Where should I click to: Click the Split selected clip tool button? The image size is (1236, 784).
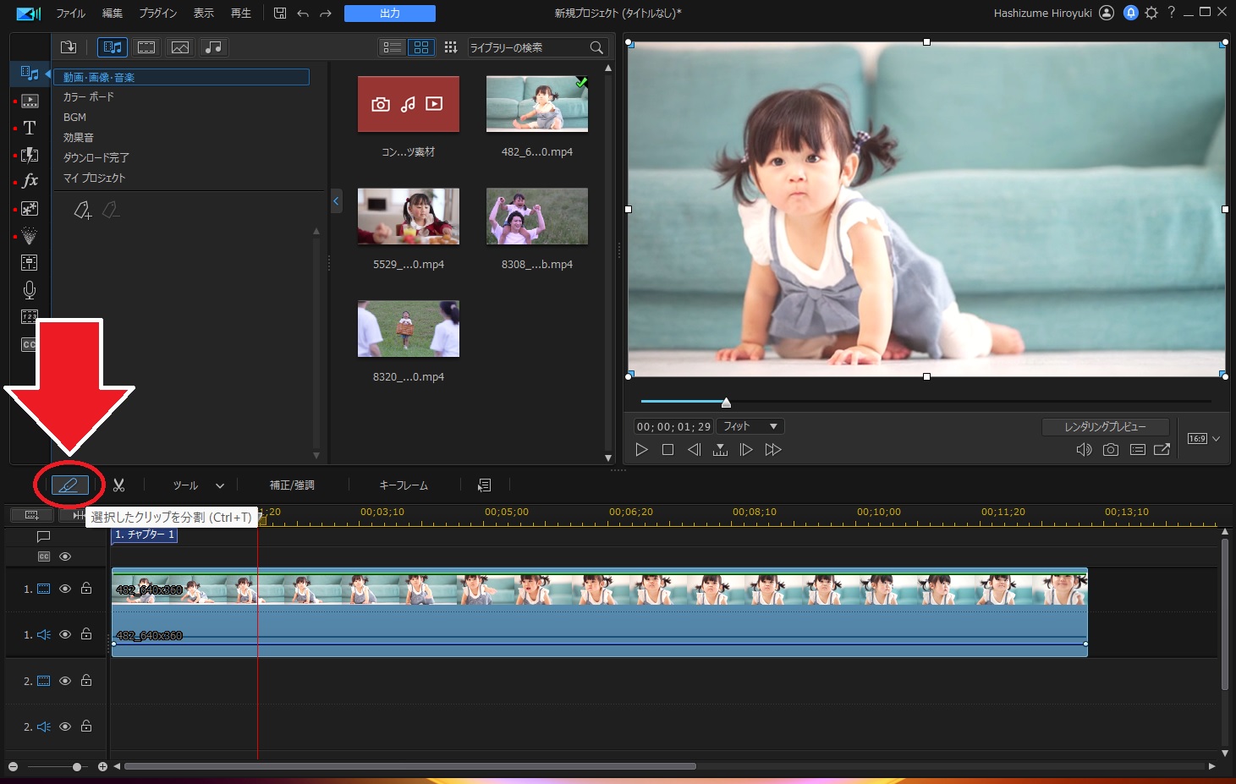click(x=69, y=485)
